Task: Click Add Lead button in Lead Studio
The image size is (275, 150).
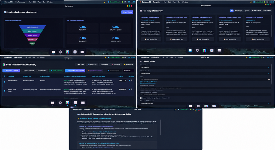Action: 80,65
